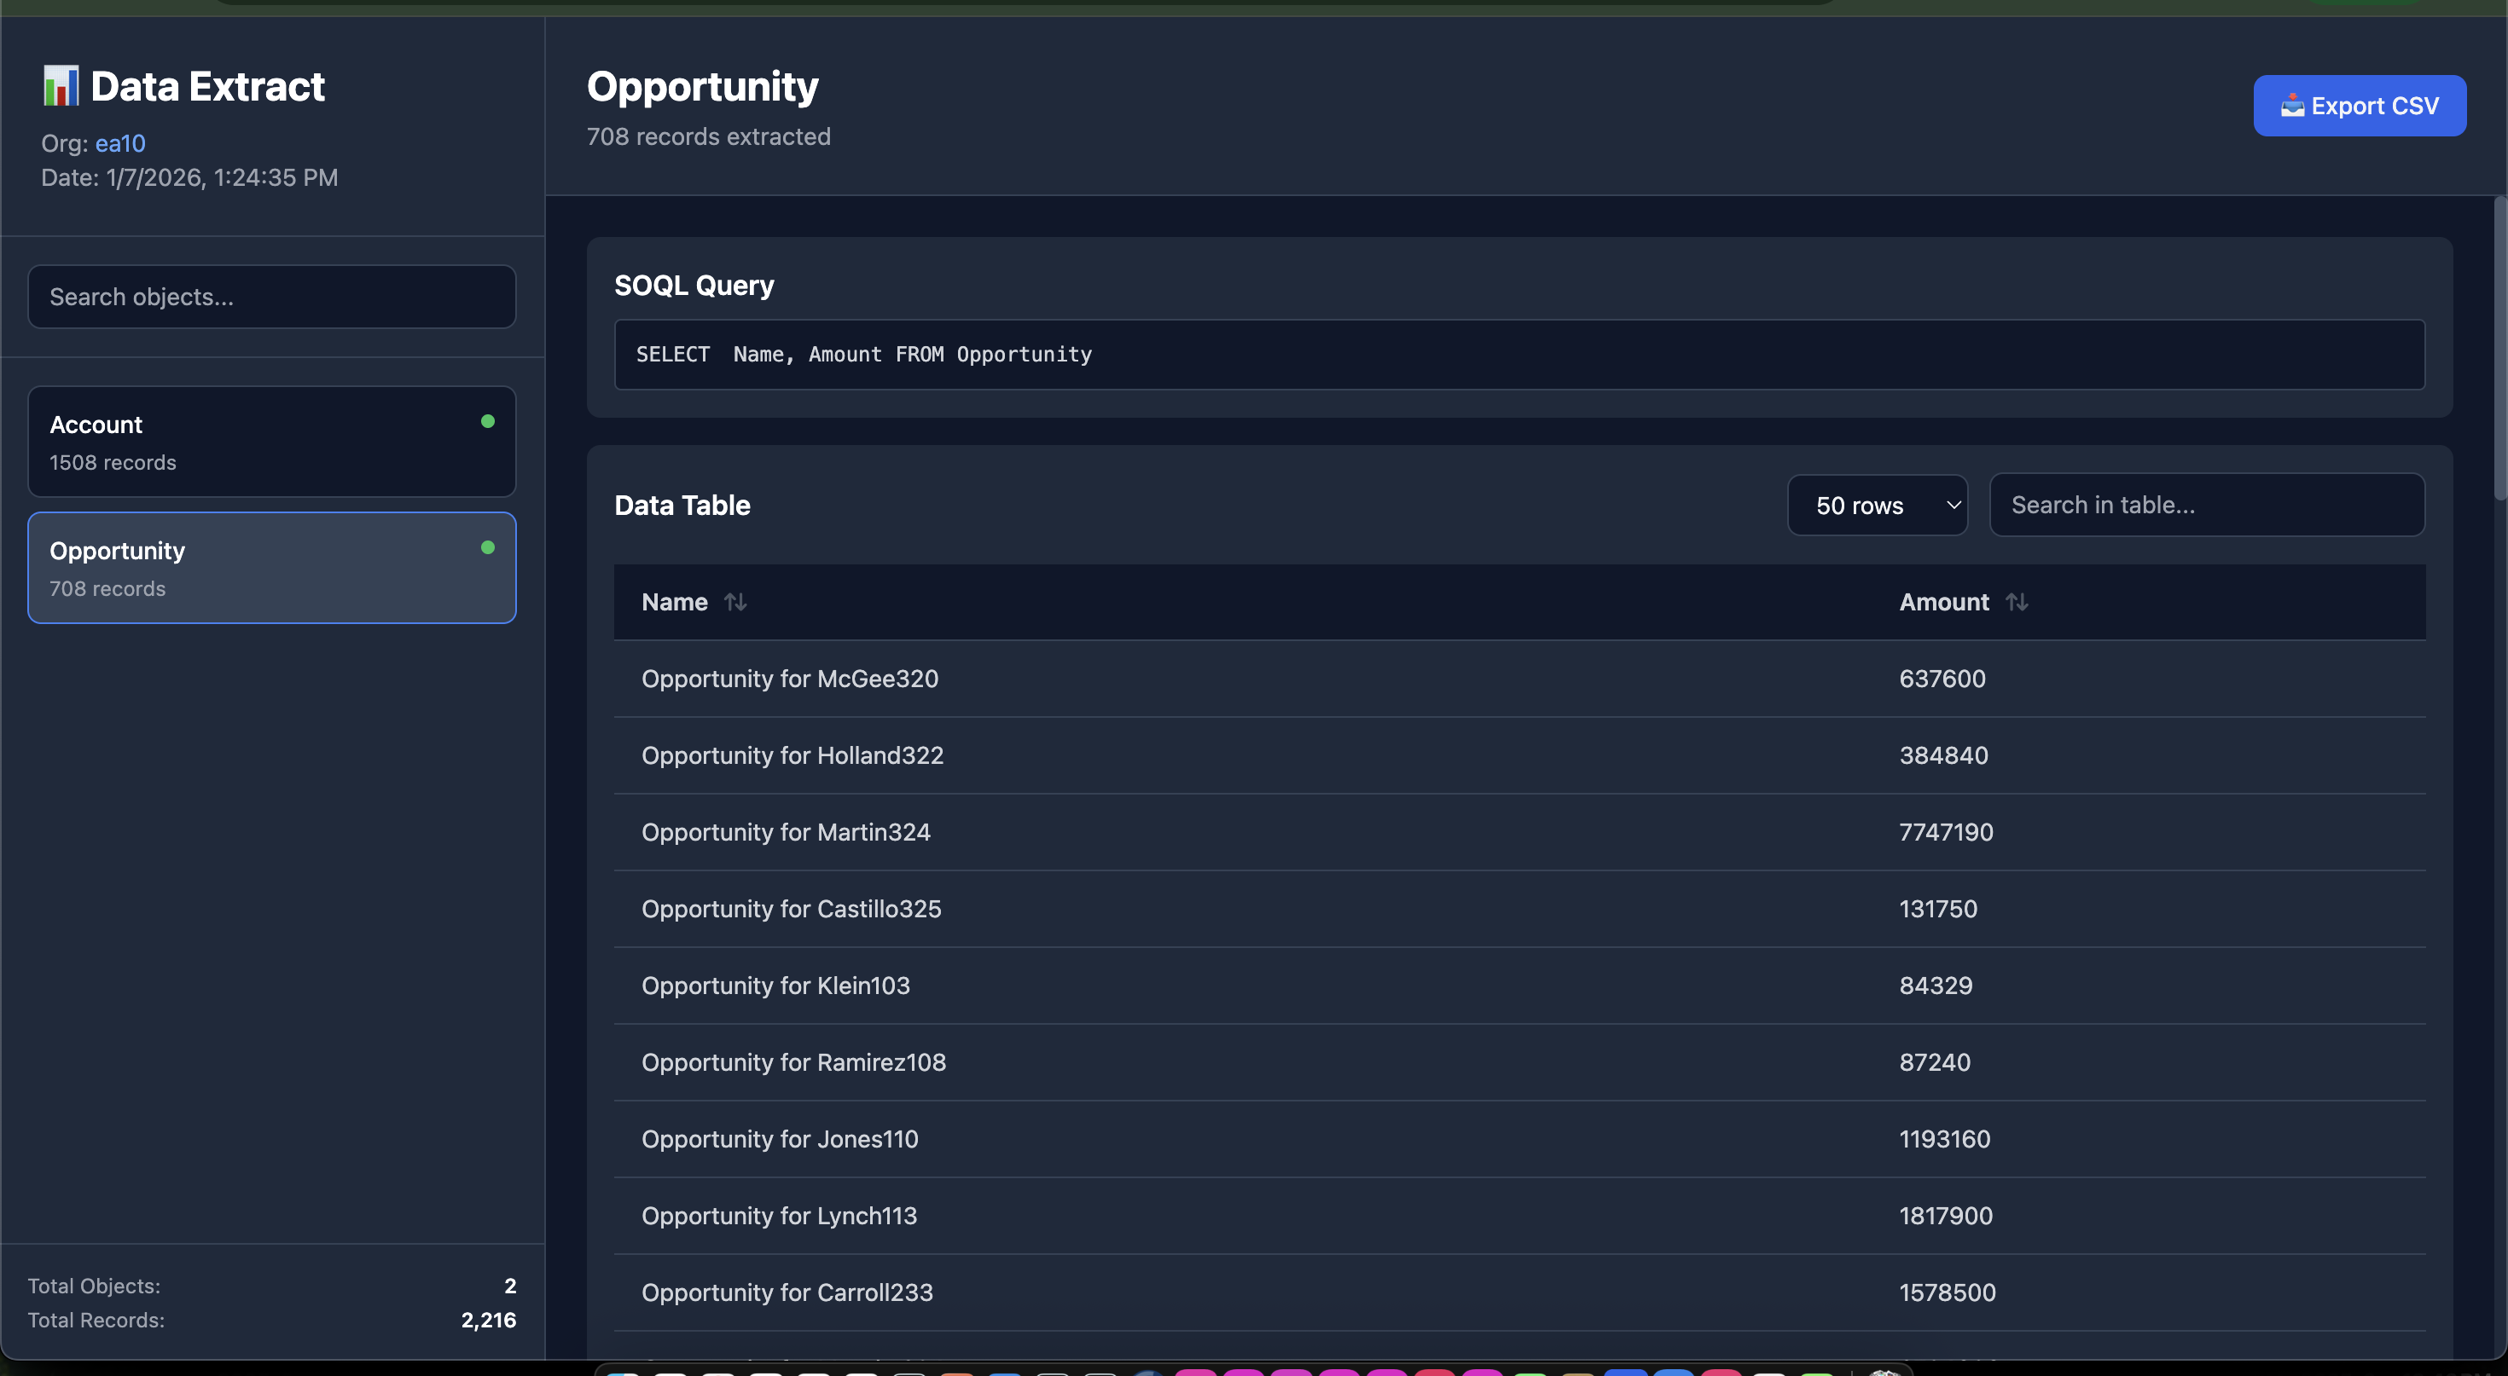Open the ea10 org link
This screenshot has height=1376, width=2508.
pyautogui.click(x=121, y=143)
